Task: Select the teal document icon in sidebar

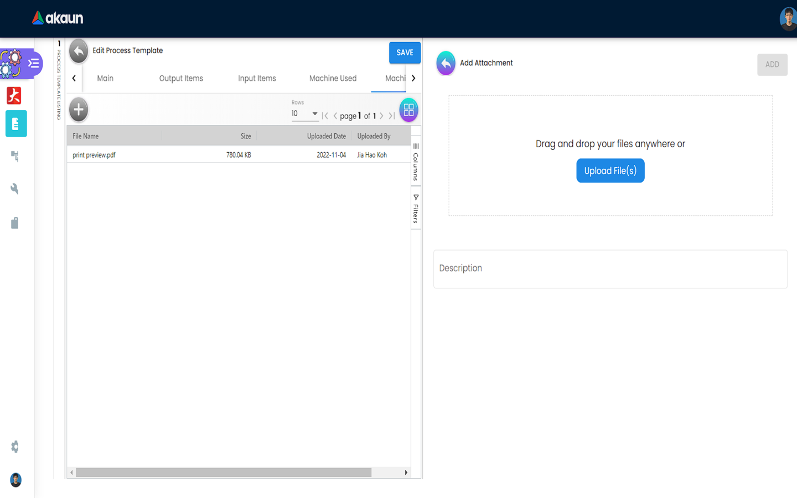Action: [x=16, y=124]
